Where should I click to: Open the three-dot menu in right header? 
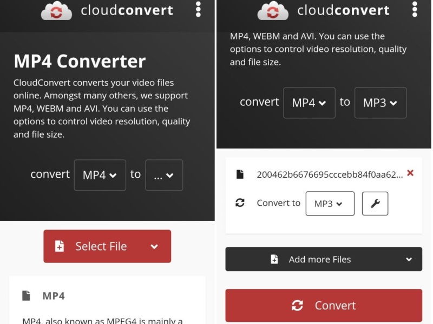coord(415,9)
